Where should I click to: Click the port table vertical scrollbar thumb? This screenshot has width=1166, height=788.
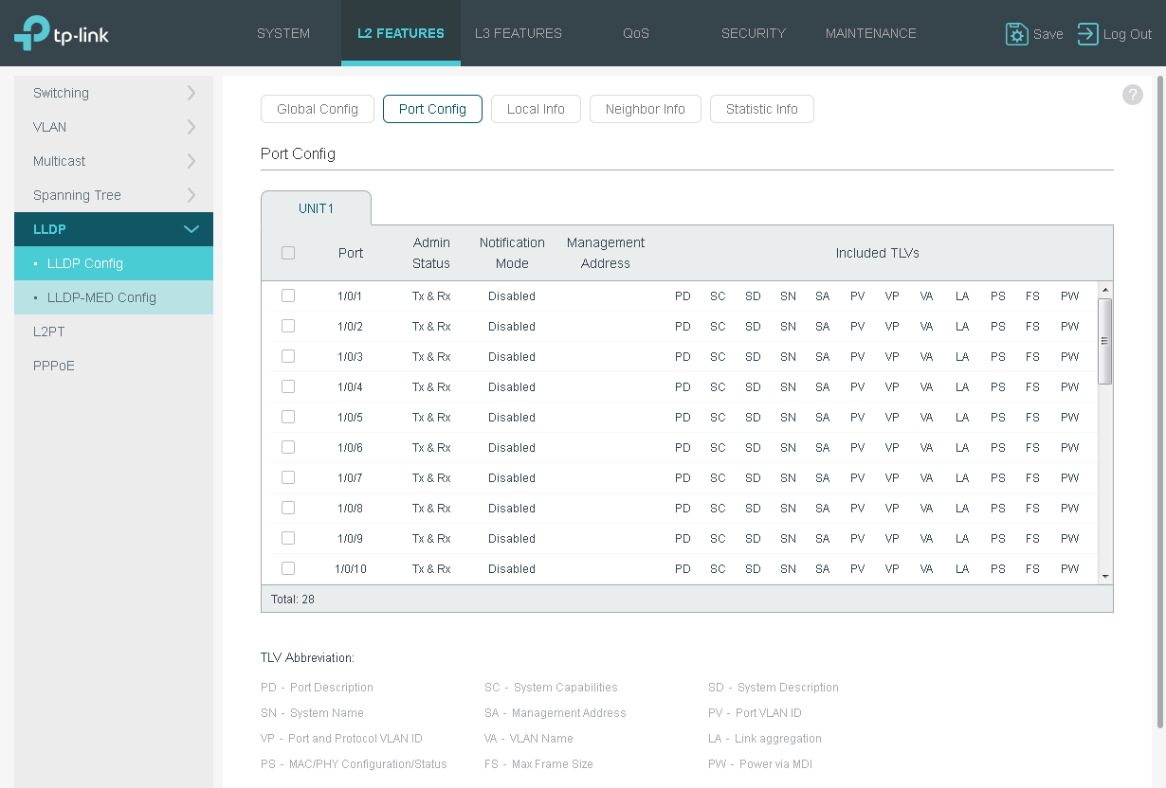(1105, 341)
